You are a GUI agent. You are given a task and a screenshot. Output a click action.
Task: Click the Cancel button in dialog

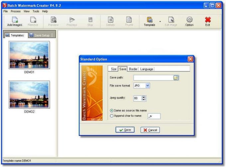[x=150, y=130]
